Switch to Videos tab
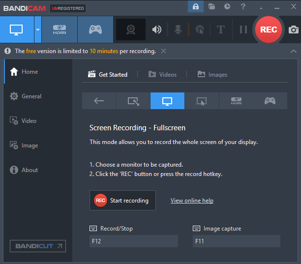The height and width of the screenshot is (264, 301). click(x=162, y=74)
